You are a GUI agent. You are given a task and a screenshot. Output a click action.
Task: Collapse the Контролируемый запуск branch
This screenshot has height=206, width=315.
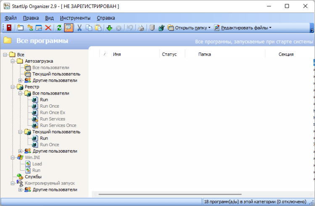(x=13, y=183)
